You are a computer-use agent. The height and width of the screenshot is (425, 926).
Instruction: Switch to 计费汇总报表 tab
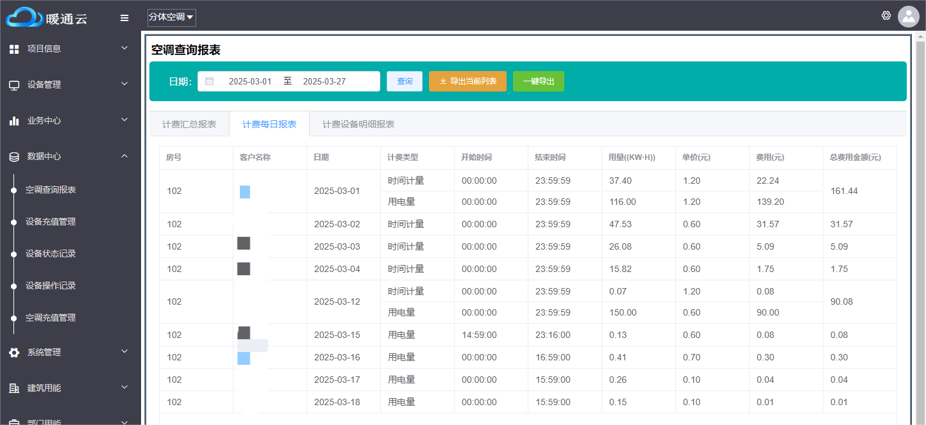pos(189,124)
